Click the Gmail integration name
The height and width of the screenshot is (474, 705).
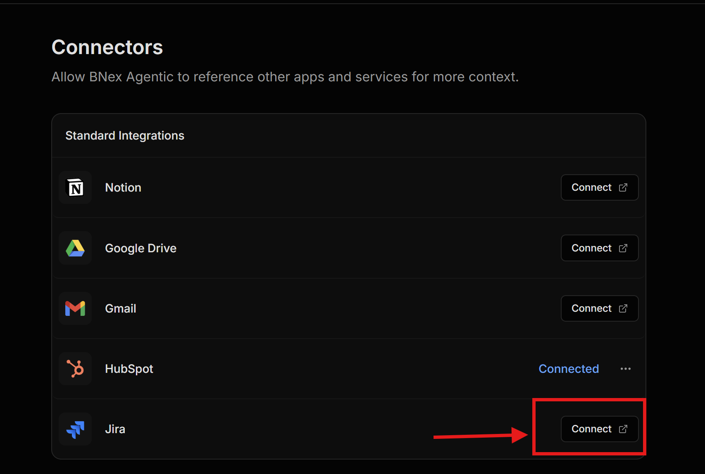120,308
